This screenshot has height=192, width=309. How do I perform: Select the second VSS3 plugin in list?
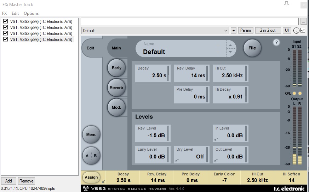[x=41, y=27]
